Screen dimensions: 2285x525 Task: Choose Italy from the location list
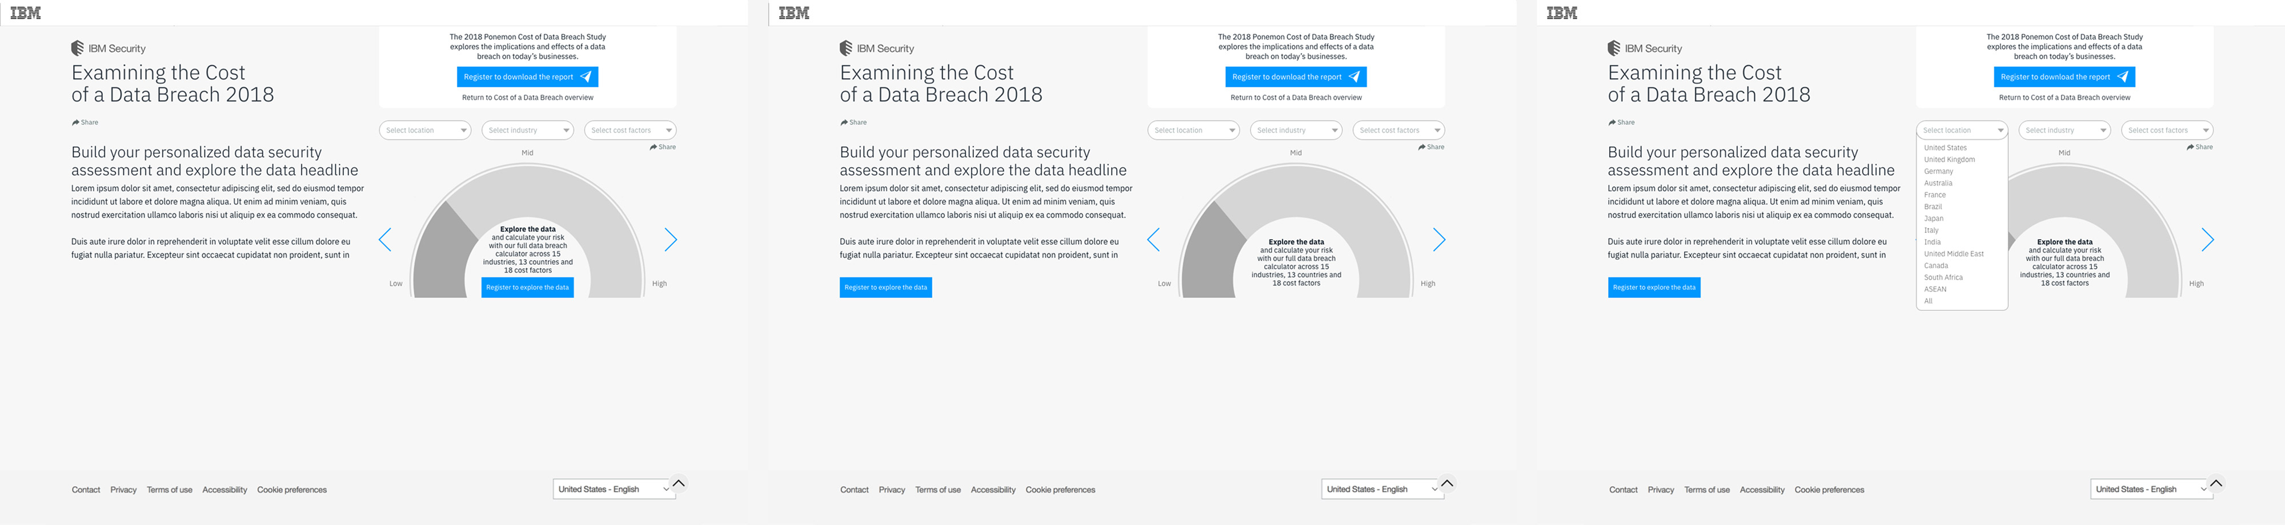1931,231
